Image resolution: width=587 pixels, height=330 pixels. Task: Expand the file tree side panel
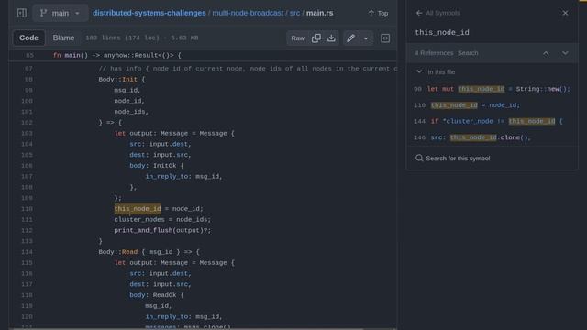(x=22, y=13)
